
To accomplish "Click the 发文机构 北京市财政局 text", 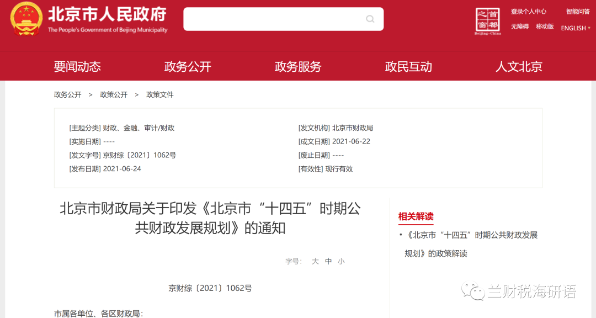I will [336, 128].
